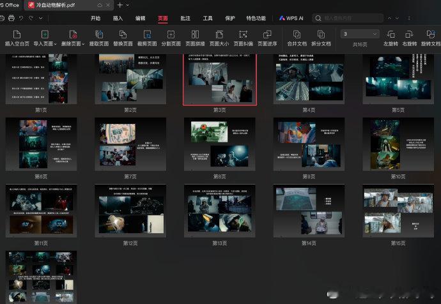Select the 第12页 (page 12) thumbnail
The width and height of the screenshot is (441, 304).
pos(130,210)
